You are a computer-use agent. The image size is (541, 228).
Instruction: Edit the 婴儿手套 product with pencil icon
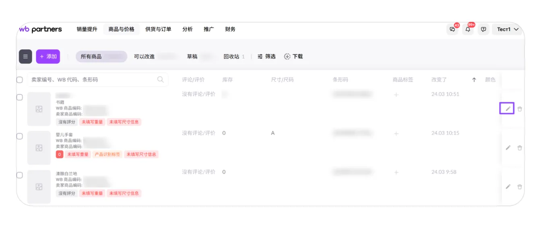coord(508,148)
